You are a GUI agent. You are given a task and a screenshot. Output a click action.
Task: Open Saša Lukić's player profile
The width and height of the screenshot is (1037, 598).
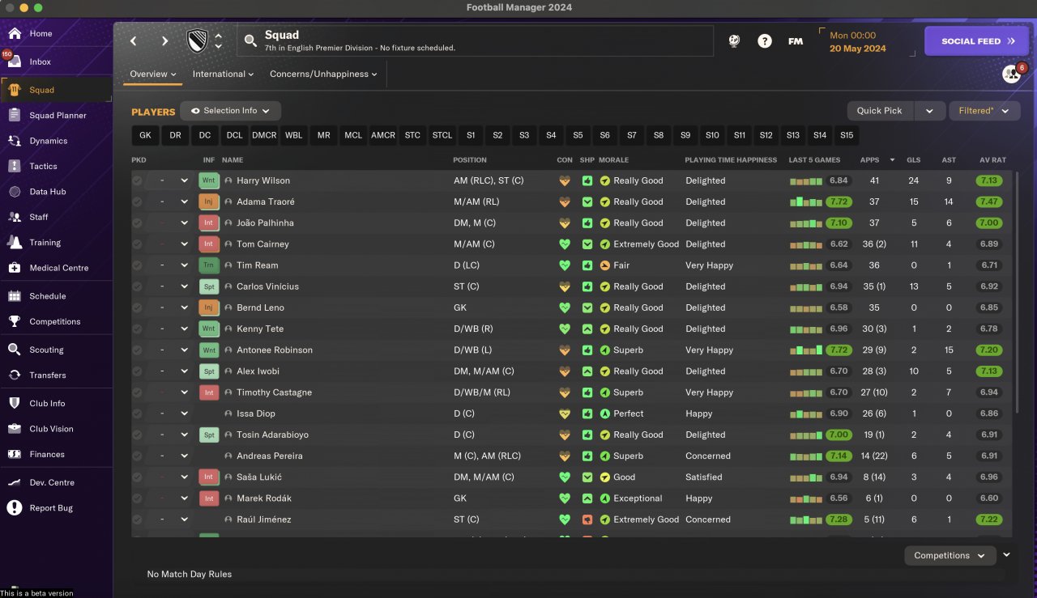(259, 477)
